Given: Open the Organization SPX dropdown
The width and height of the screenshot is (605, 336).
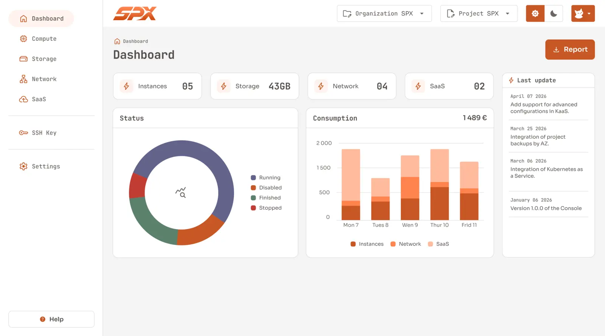Looking at the screenshot, I should click(x=384, y=14).
